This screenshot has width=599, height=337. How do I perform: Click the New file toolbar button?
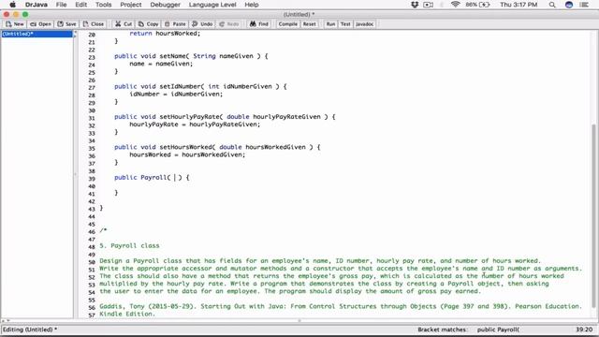click(15, 24)
